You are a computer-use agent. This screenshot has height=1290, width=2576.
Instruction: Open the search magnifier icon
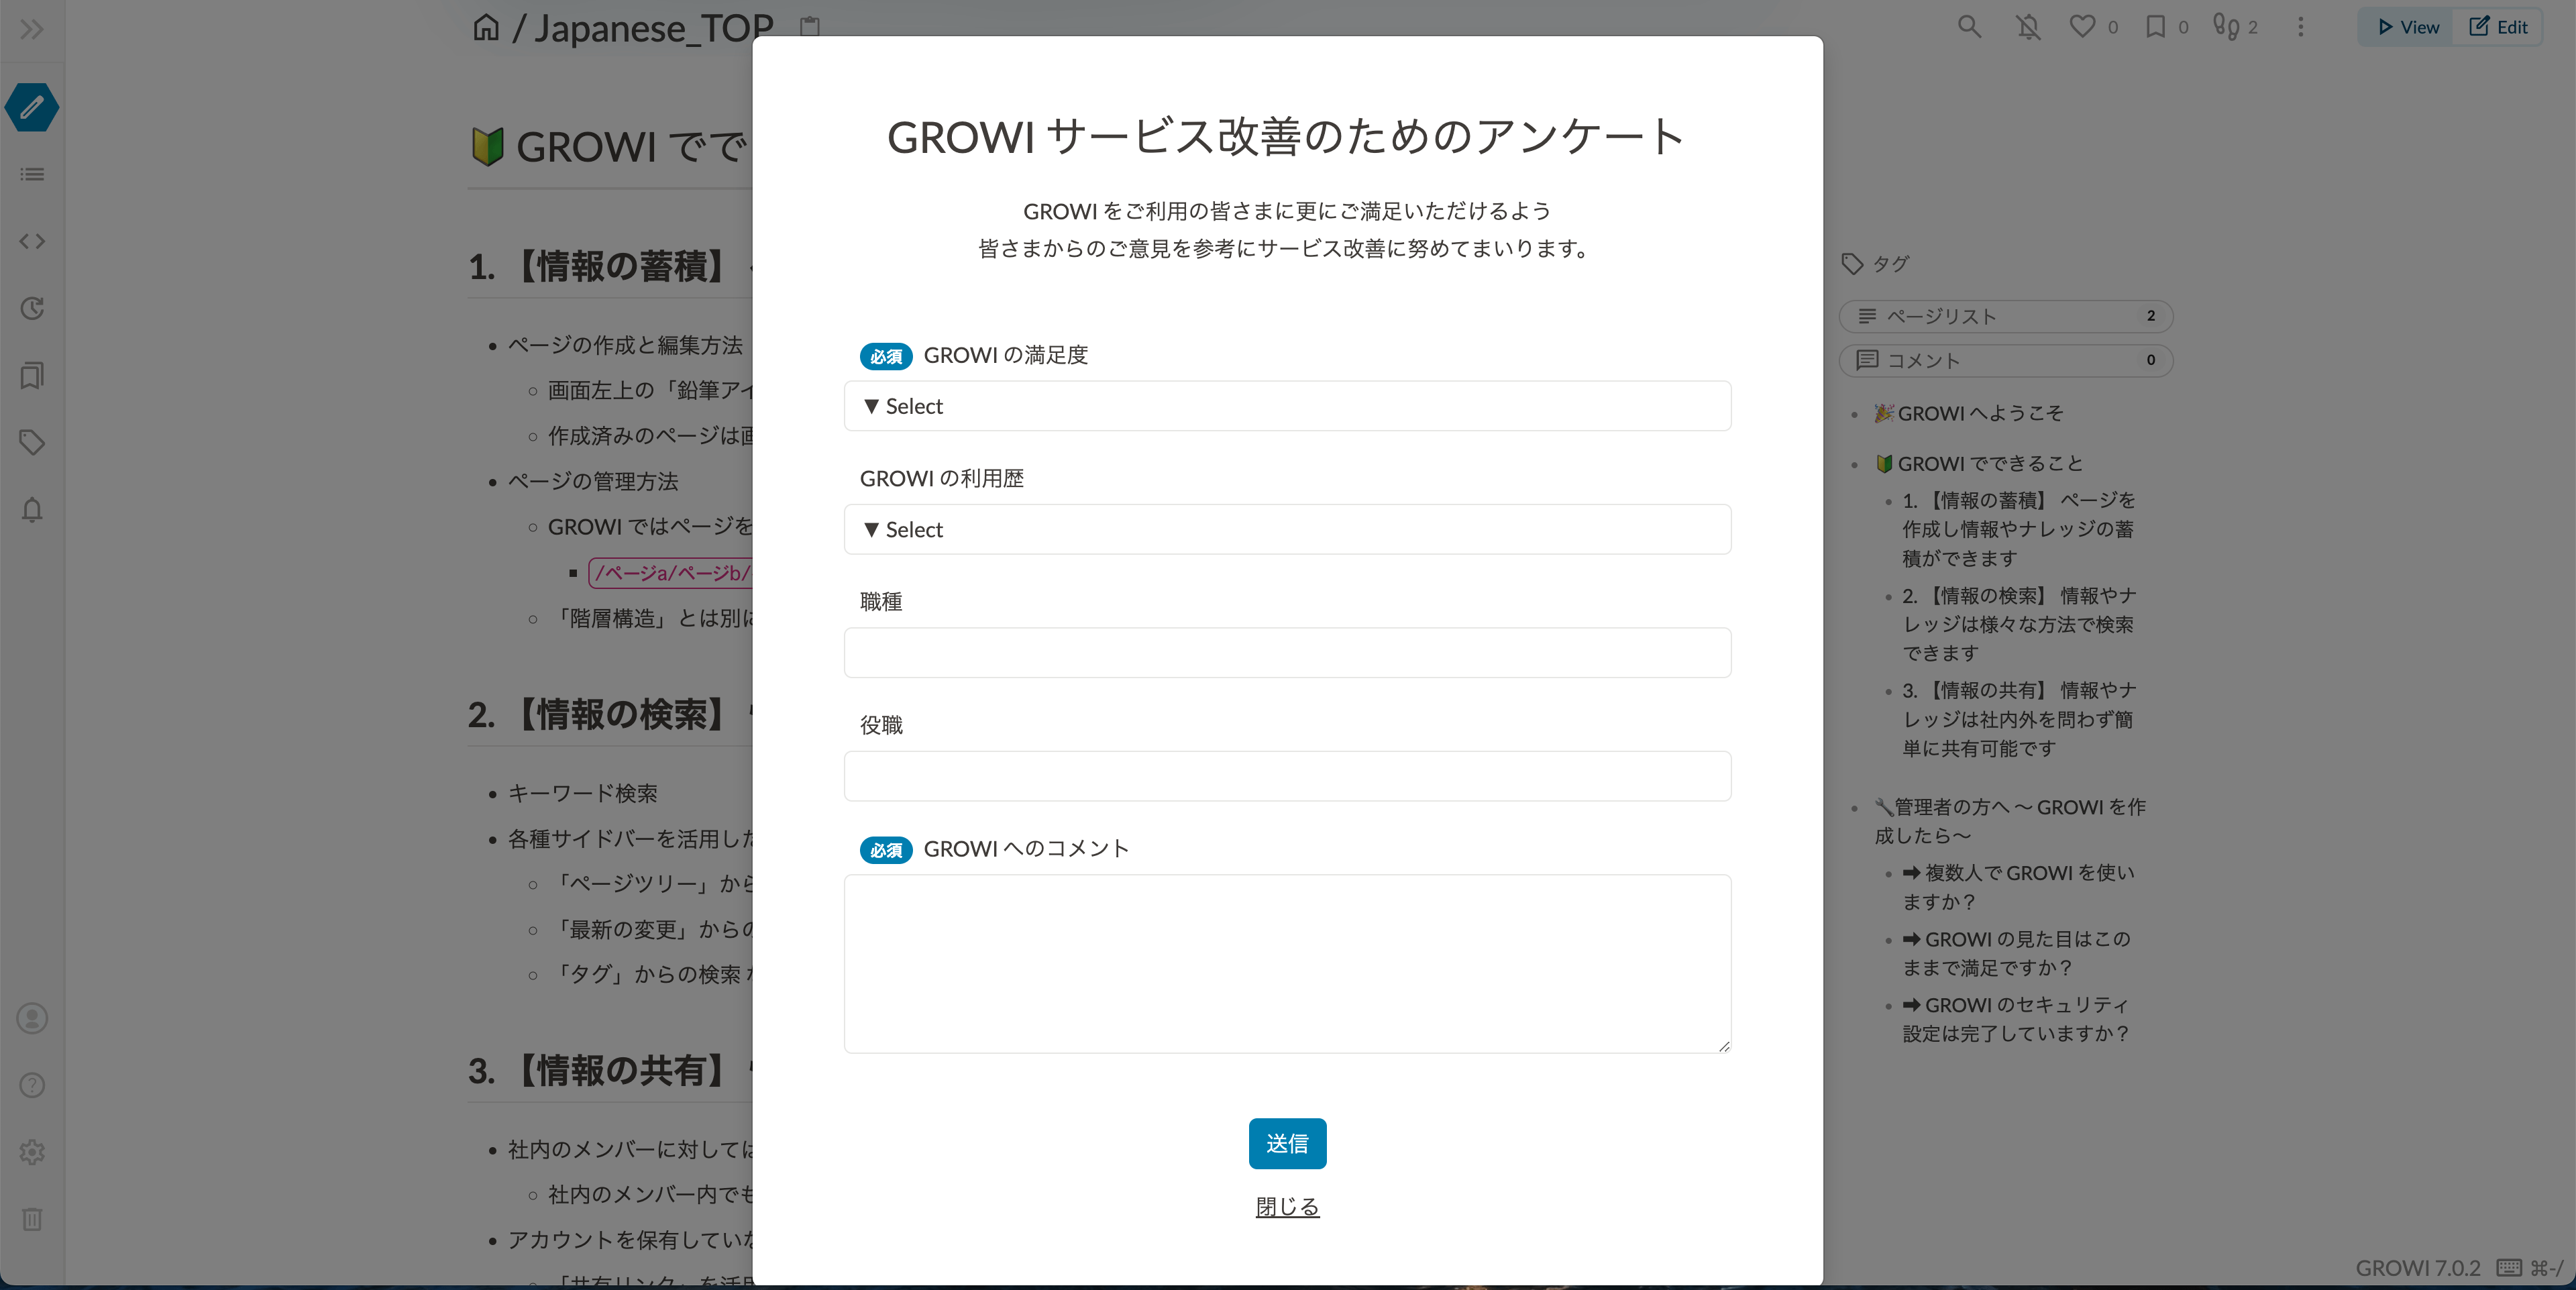pos(1969,27)
